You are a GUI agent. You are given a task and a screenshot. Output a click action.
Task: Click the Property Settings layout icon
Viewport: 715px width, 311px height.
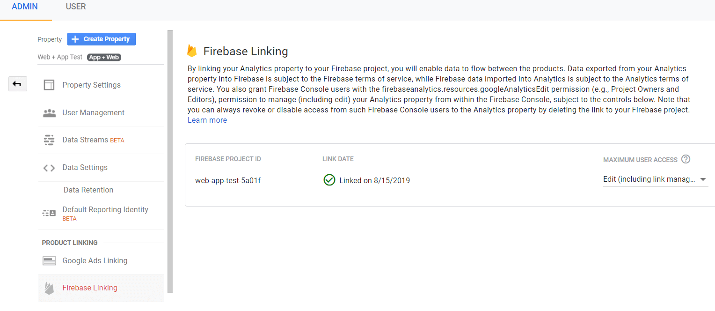(x=49, y=85)
